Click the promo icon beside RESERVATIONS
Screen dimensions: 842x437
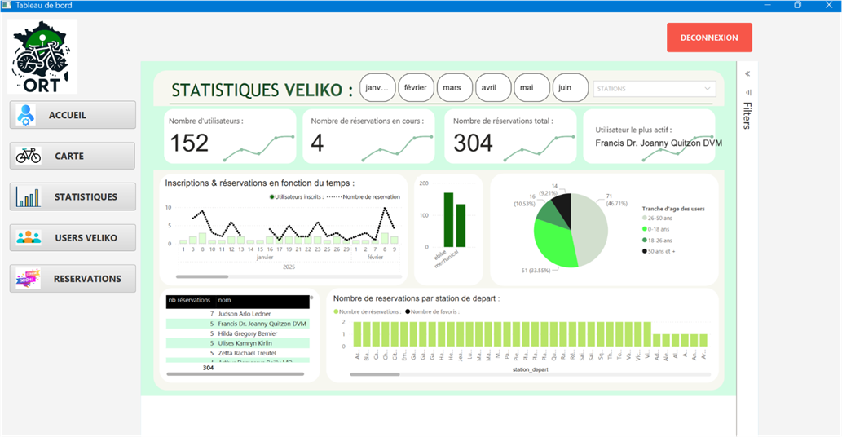click(x=28, y=279)
